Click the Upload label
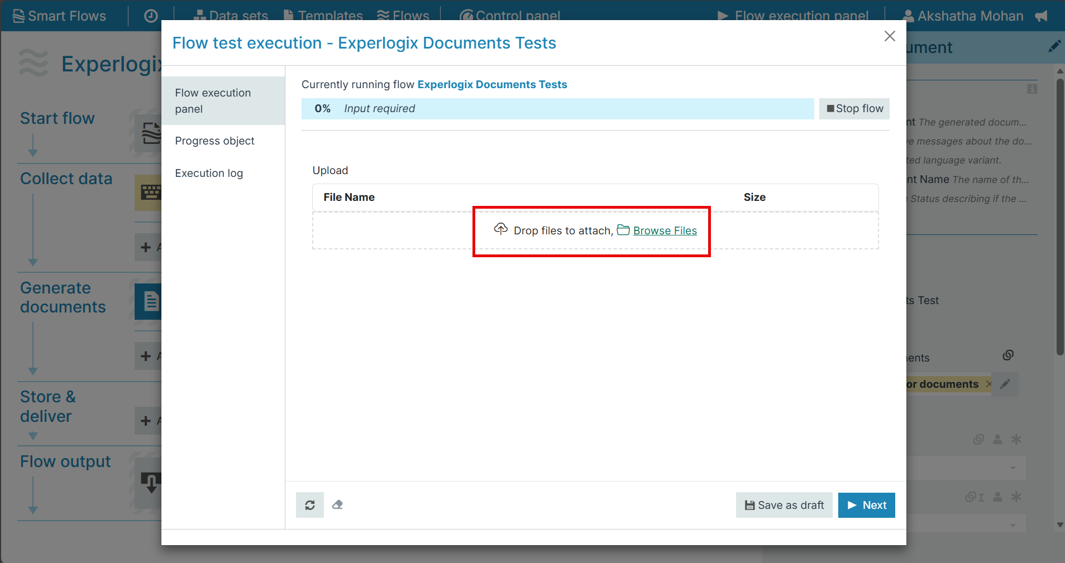 pos(330,170)
